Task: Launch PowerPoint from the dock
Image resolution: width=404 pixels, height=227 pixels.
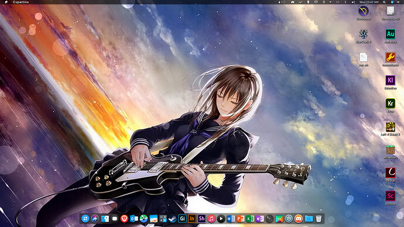Action: (241, 219)
